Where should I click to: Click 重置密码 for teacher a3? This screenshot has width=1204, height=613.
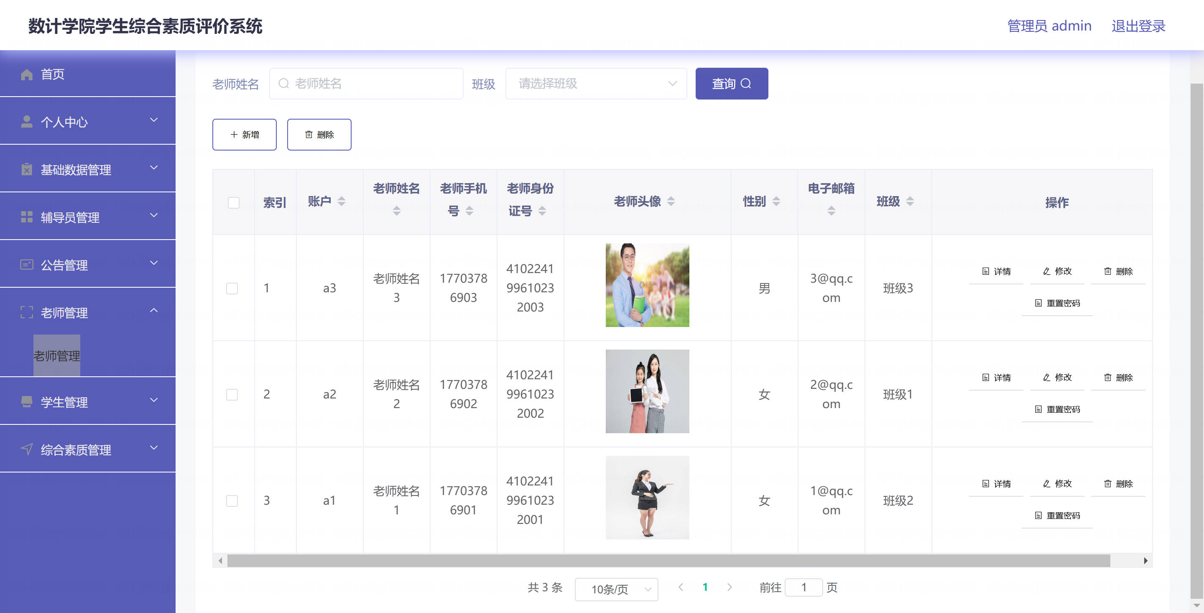pos(1057,303)
